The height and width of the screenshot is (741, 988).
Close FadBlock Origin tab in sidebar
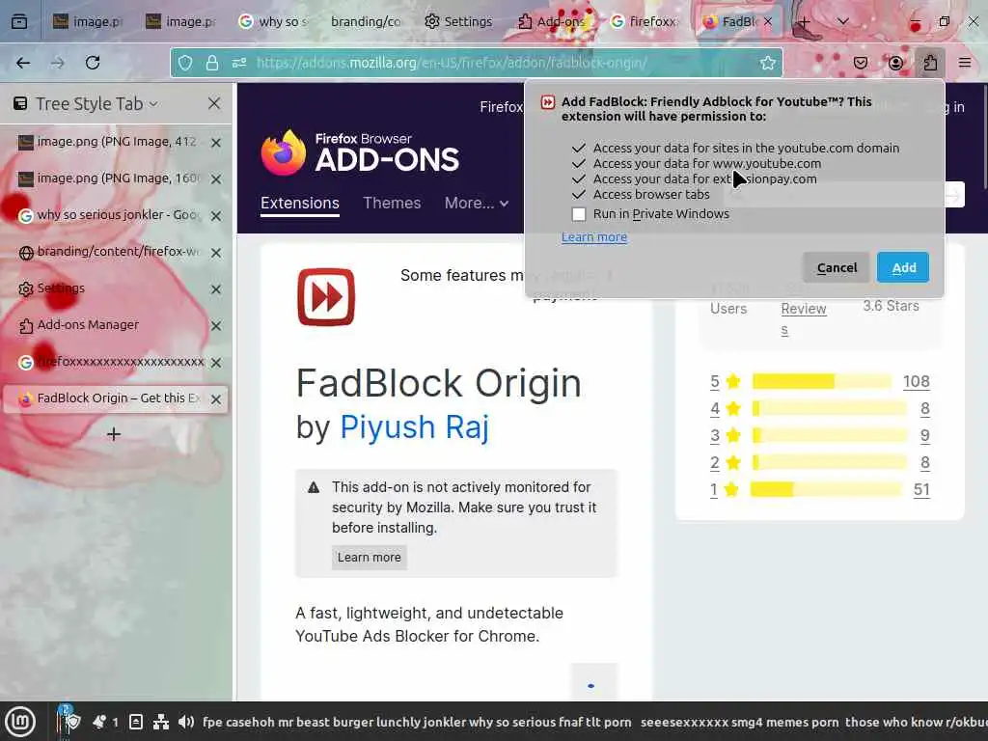(x=215, y=399)
